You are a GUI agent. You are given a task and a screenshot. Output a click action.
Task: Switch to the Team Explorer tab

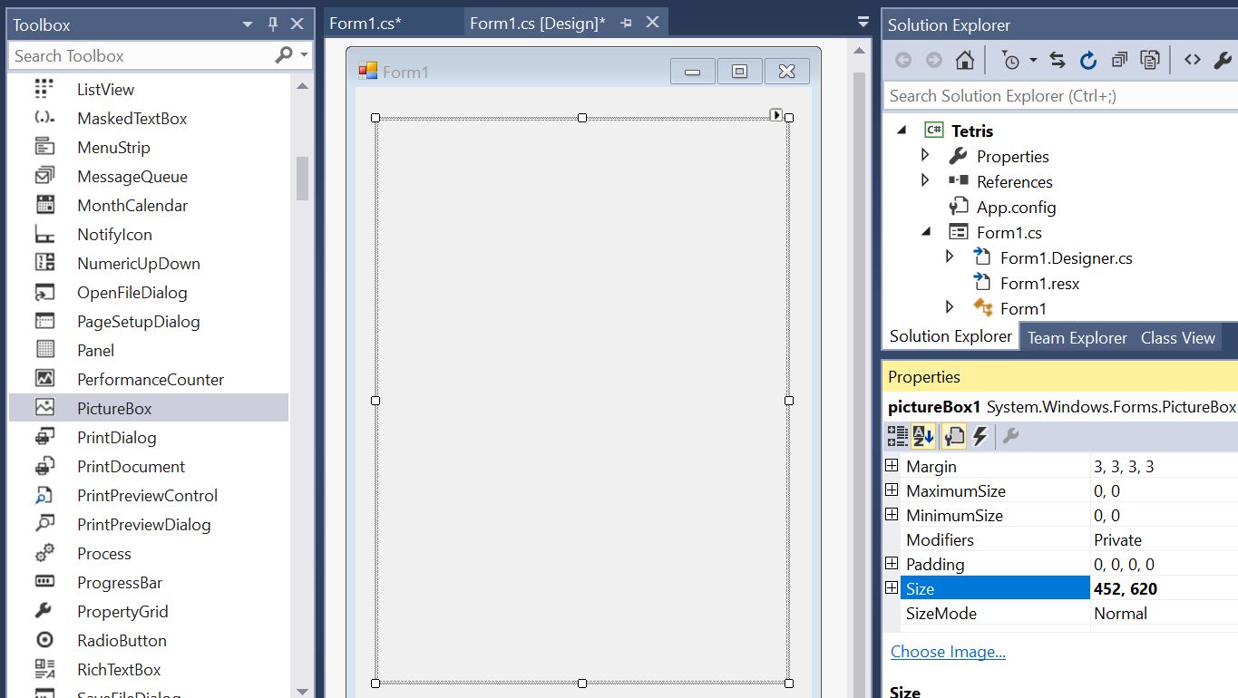[1077, 337]
